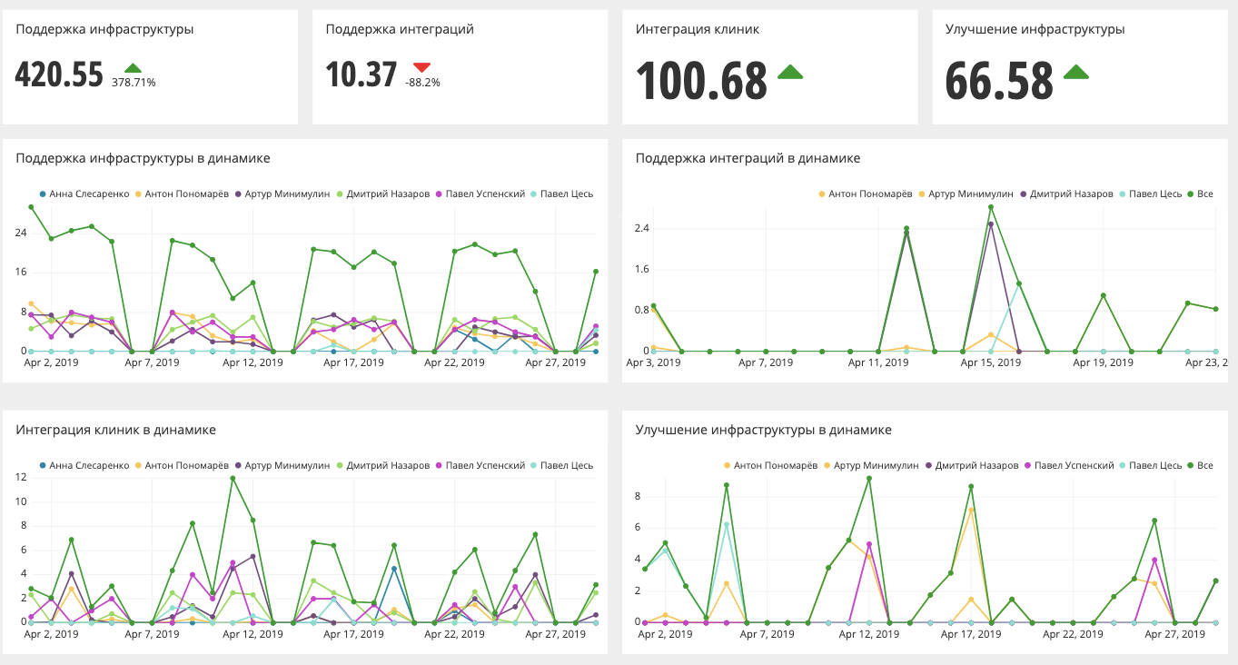Toggle Все series in Поддержка интеграций legend

(1200, 194)
